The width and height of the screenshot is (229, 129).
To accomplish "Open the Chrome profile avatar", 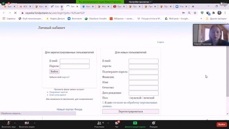I will pyautogui.click(x=219, y=13).
